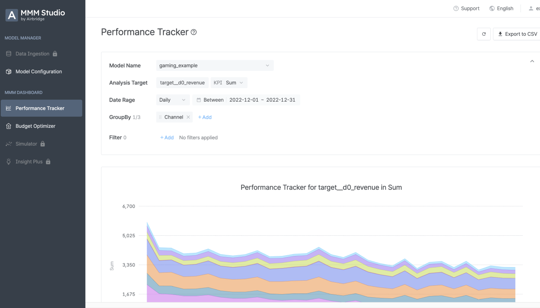Viewport: 540px width, 308px height.
Task: Click the refresh icon button
Action: click(484, 34)
